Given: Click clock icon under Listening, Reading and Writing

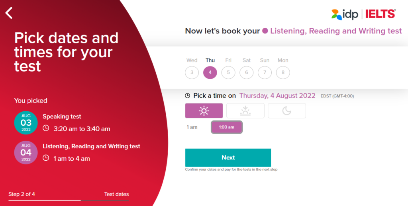Looking at the screenshot, I should [x=46, y=158].
